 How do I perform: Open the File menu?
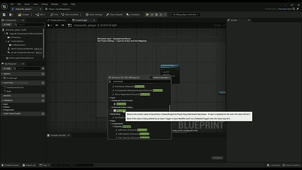[x=12, y=4]
